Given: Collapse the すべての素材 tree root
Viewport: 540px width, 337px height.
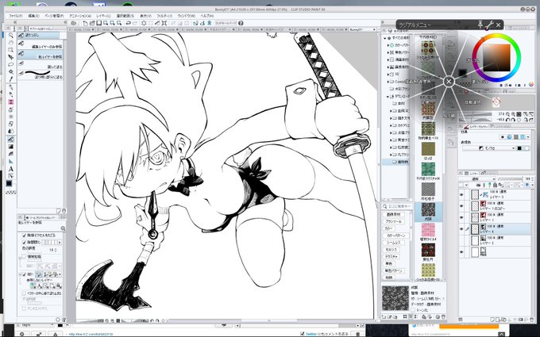Looking at the screenshot, I should click(x=385, y=38).
